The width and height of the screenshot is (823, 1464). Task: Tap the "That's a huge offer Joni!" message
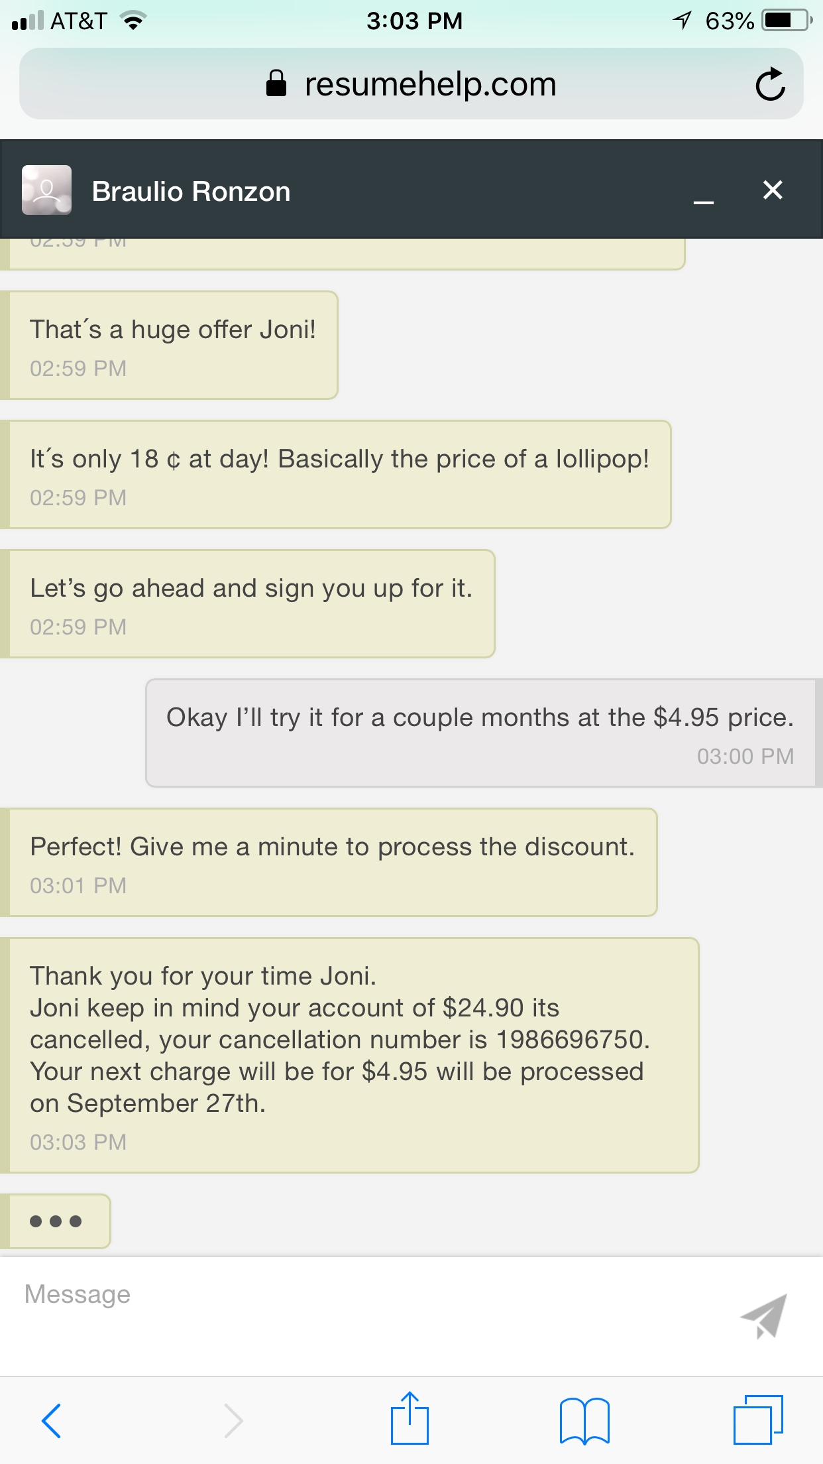[172, 345]
